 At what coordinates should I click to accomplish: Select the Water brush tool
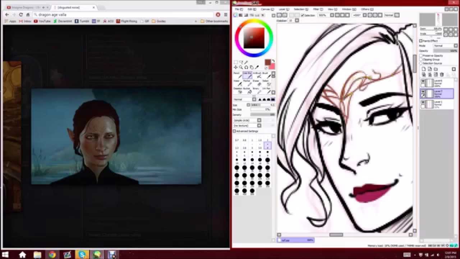click(x=237, y=83)
